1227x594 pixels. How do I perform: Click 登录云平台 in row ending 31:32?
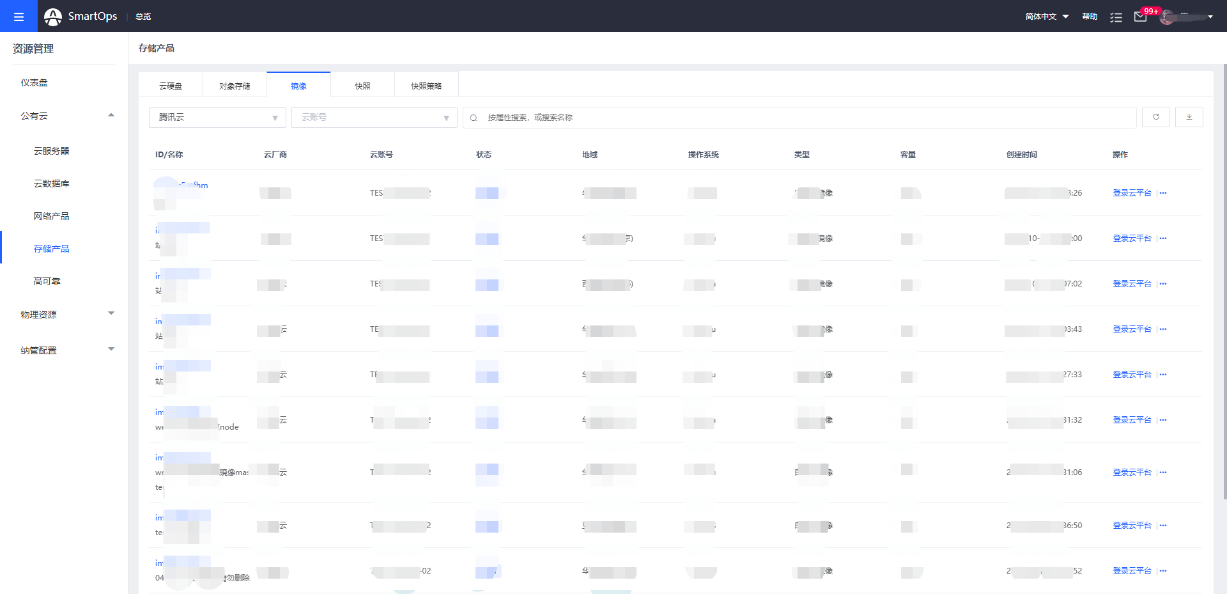pyautogui.click(x=1132, y=420)
